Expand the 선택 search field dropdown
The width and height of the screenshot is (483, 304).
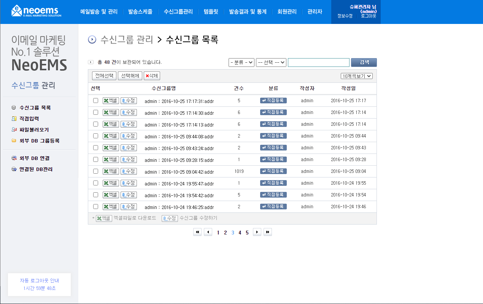point(271,62)
